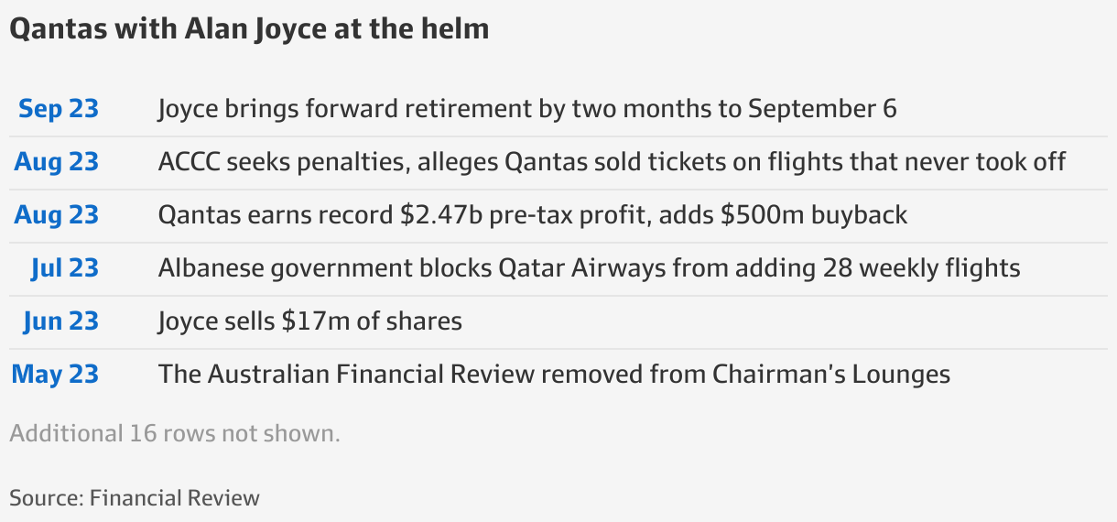Viewport: 1117px width, 522px height.
Task: Click the chart title about Alan Joyce
Action: tap(249, 29)
